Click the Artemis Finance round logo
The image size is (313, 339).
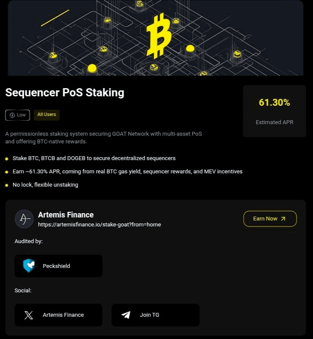(x=24, y=219)
